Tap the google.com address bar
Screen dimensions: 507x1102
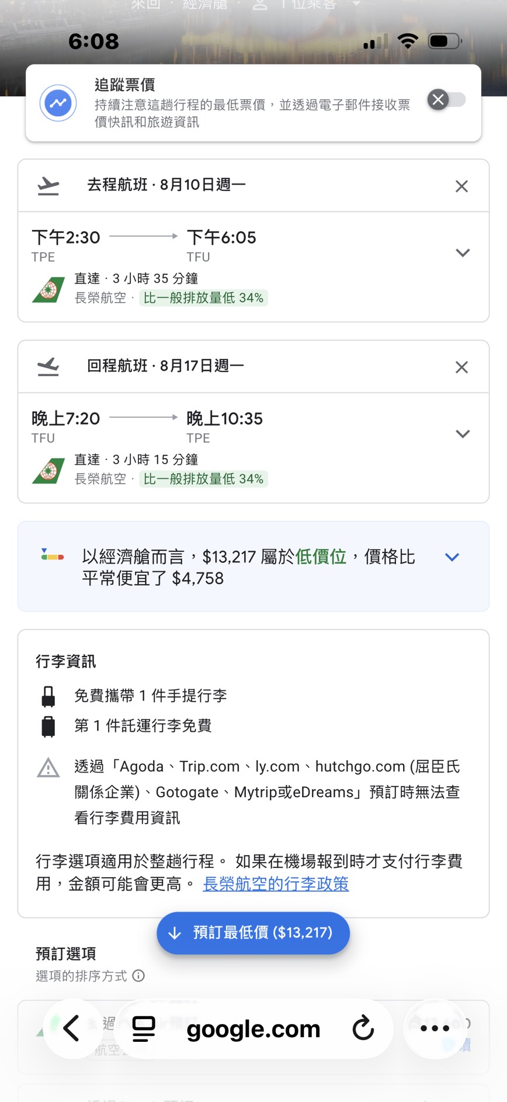pos(253,1029)
